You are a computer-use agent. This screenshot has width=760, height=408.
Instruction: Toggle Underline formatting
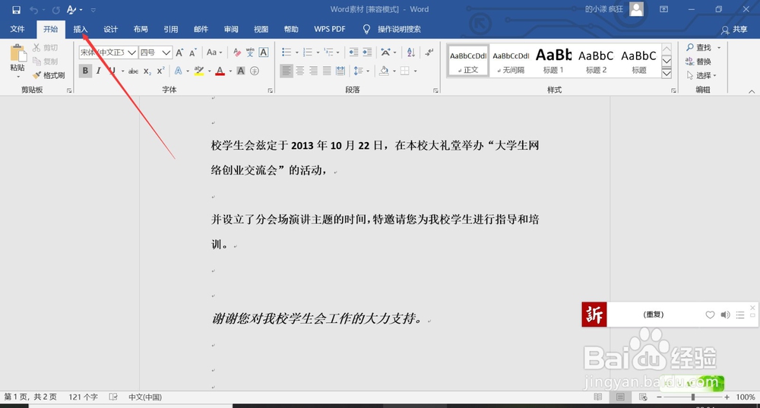coord(112,71)
